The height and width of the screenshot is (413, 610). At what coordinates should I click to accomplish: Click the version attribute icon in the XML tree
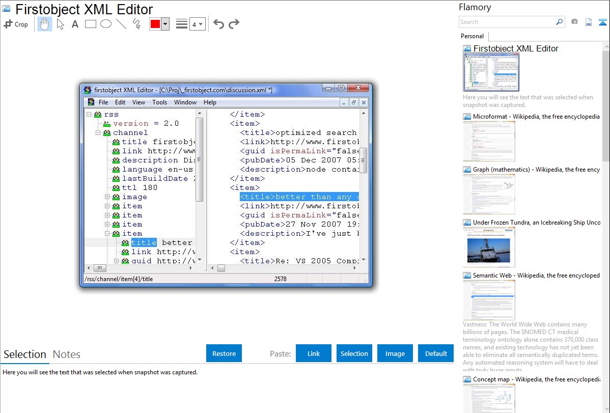click(x=106, y=123)
